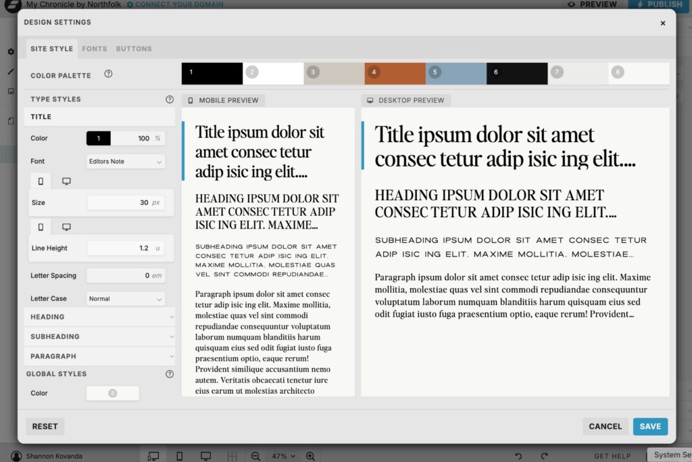
Task: Open the Global Styles help icon
Action: (x=170, y=374)
